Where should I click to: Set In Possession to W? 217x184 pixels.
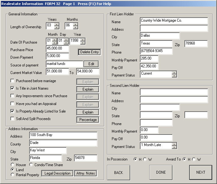pos(145,159)
